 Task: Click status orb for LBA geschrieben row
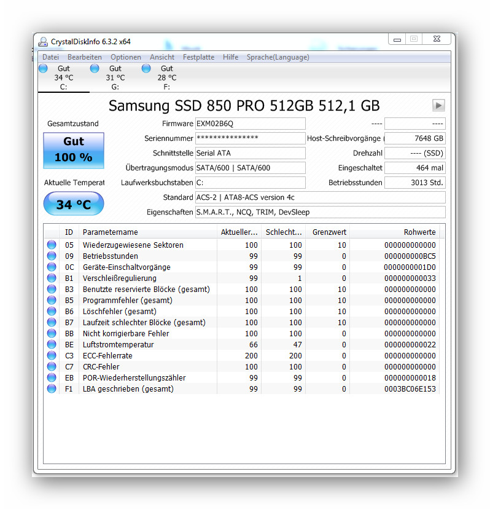point(52,389)
